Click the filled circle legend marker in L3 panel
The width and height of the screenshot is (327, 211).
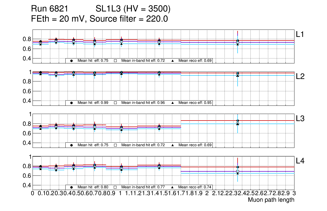[x=72, y=145]
